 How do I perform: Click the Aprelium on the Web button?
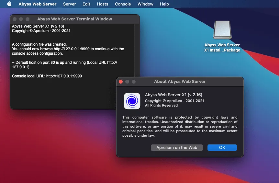coord(177,148)
